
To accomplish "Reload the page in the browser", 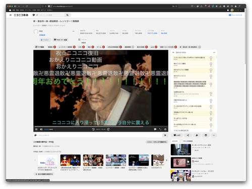I will click(27, 6).
